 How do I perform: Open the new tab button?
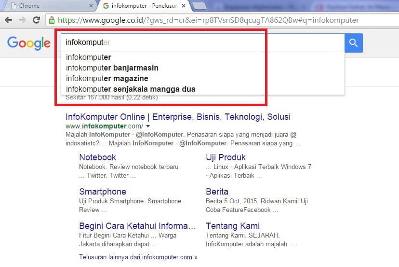[200, 6]
